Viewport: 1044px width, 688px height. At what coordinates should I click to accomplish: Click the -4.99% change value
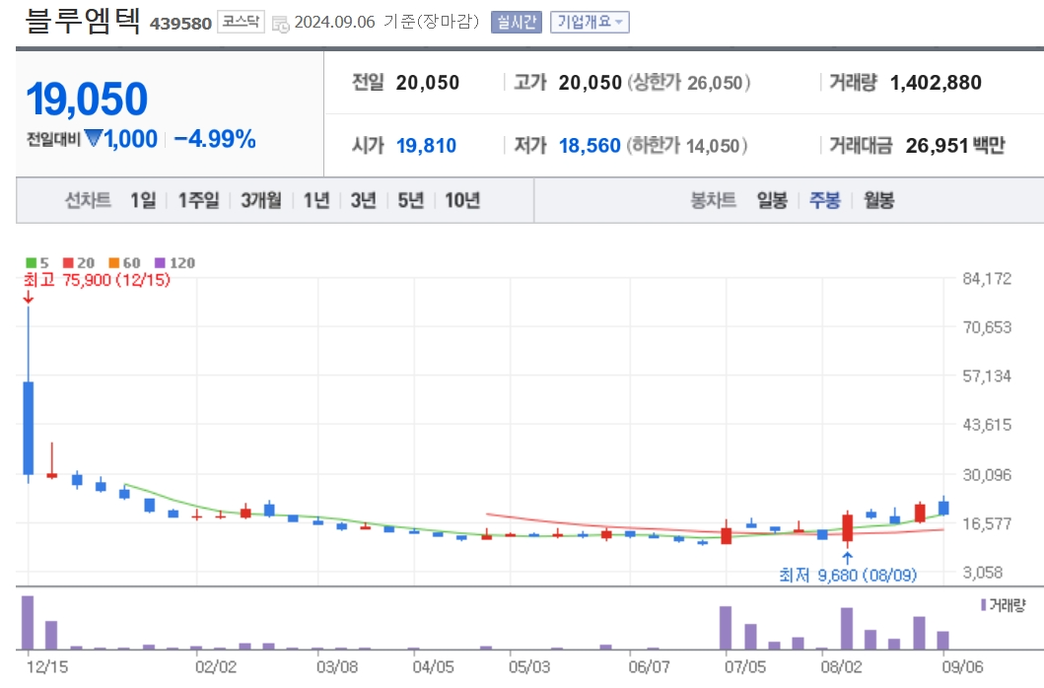coord(214,139)
